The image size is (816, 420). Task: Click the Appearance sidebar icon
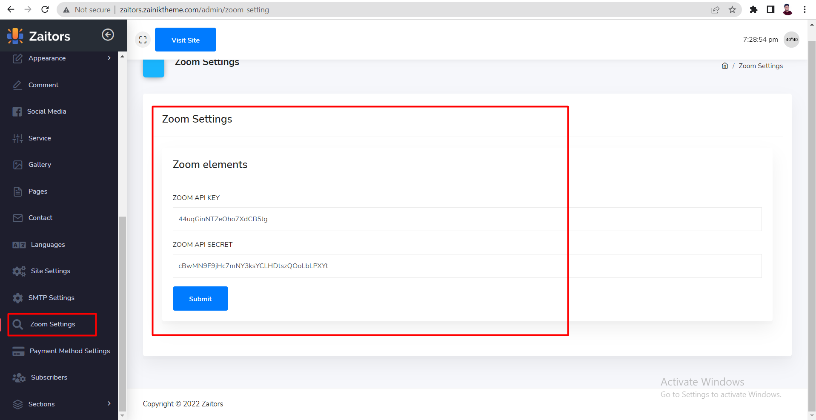click(17, 58)
